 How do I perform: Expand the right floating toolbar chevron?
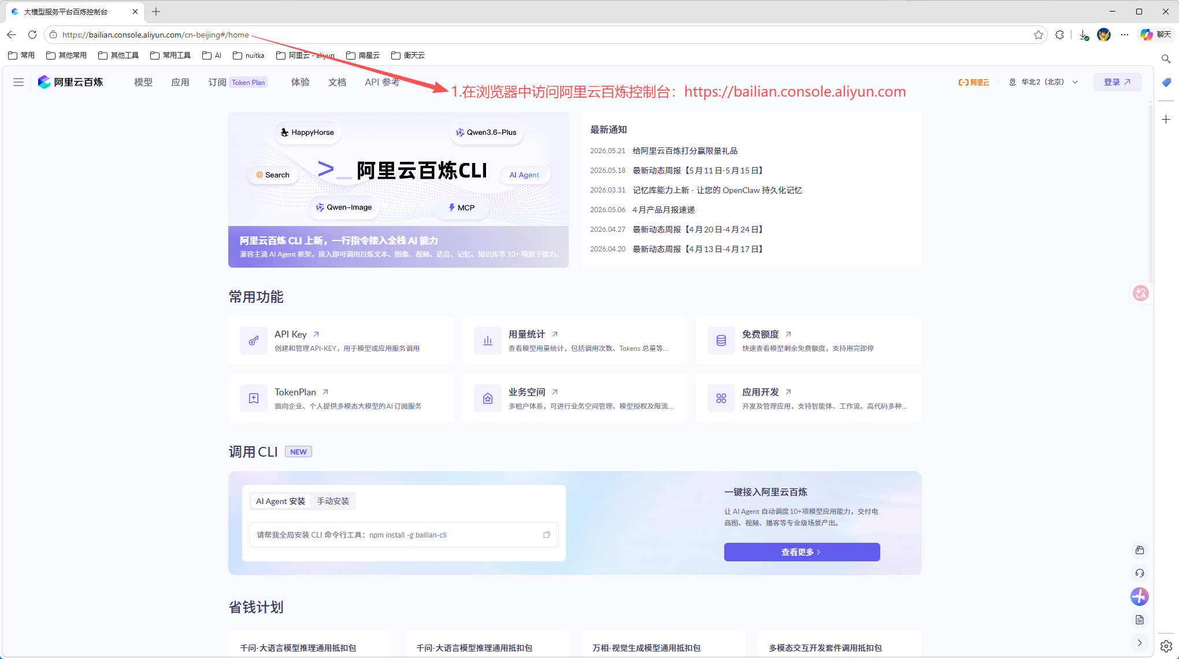[1140, 643]
